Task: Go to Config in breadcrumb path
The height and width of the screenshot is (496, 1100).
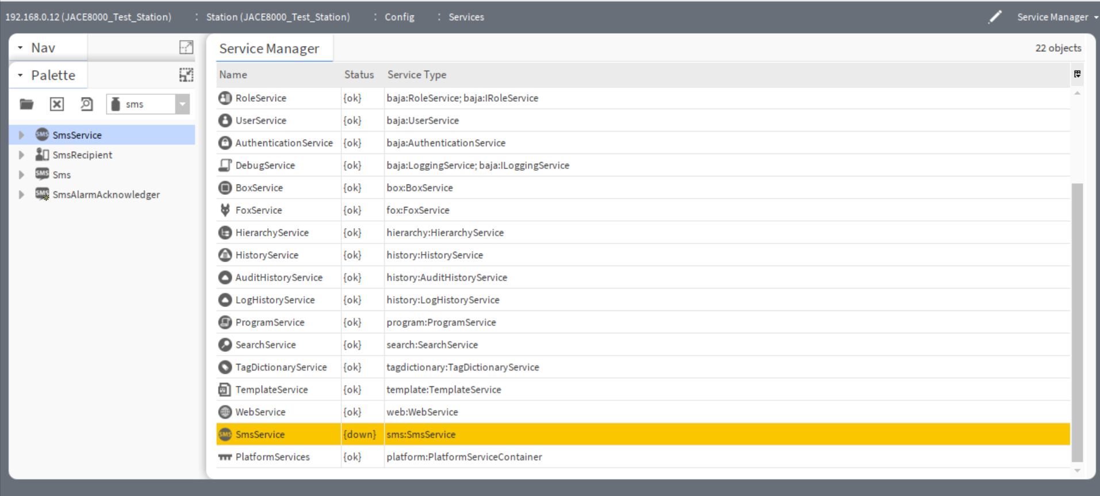Action: coord(399,17)
